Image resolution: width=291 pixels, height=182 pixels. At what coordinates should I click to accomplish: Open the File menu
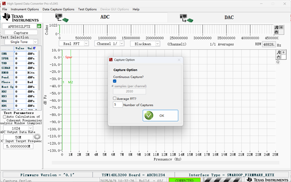[x=5, y=9]
